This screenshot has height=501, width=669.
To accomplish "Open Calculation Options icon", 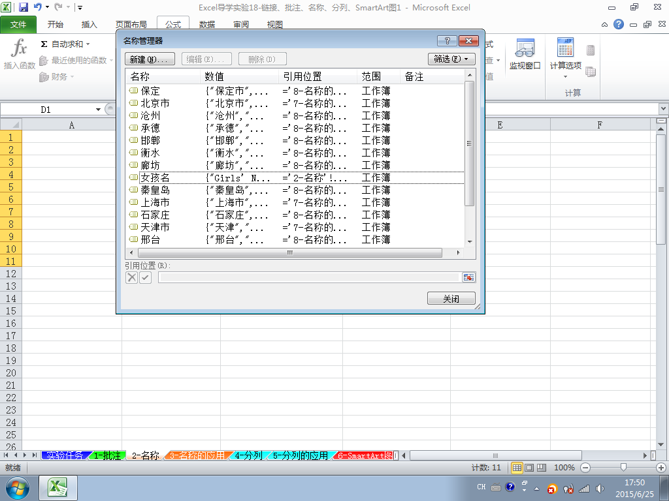I will 565,48.
